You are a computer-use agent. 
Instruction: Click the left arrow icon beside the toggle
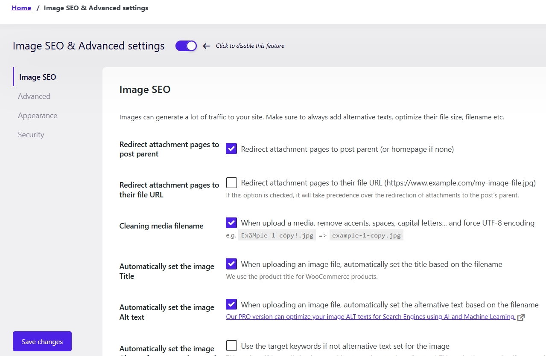coord(206,46)
